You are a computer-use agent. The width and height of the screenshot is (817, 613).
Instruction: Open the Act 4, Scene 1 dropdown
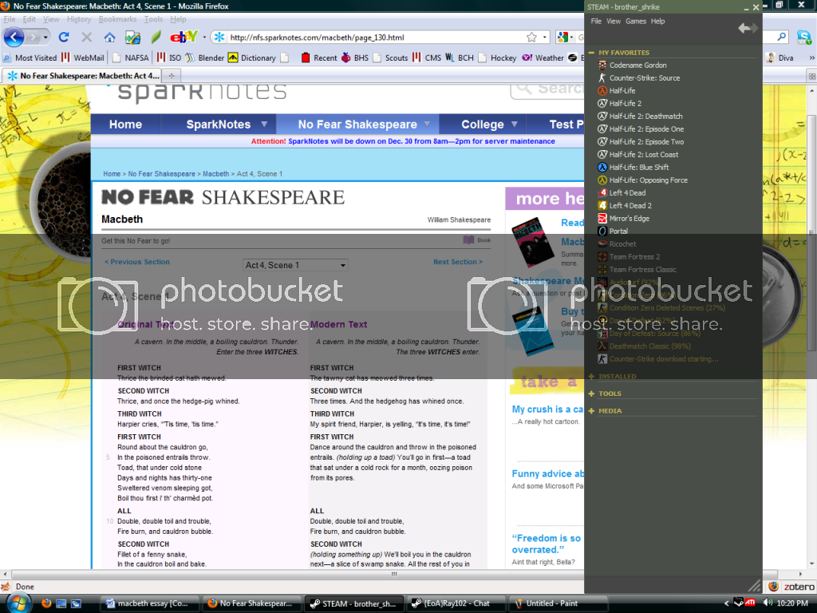pos(295,265)
